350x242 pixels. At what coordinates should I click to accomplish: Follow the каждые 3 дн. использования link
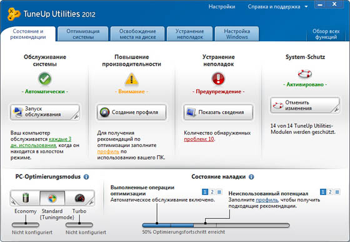coord(41,142)
